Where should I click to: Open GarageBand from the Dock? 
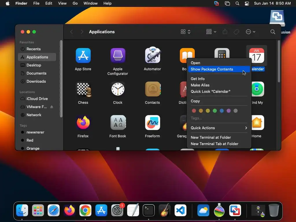point(164,210)
